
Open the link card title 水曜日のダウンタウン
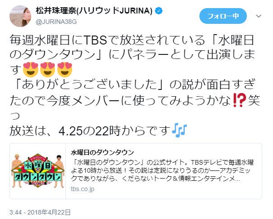pos(102,152)
